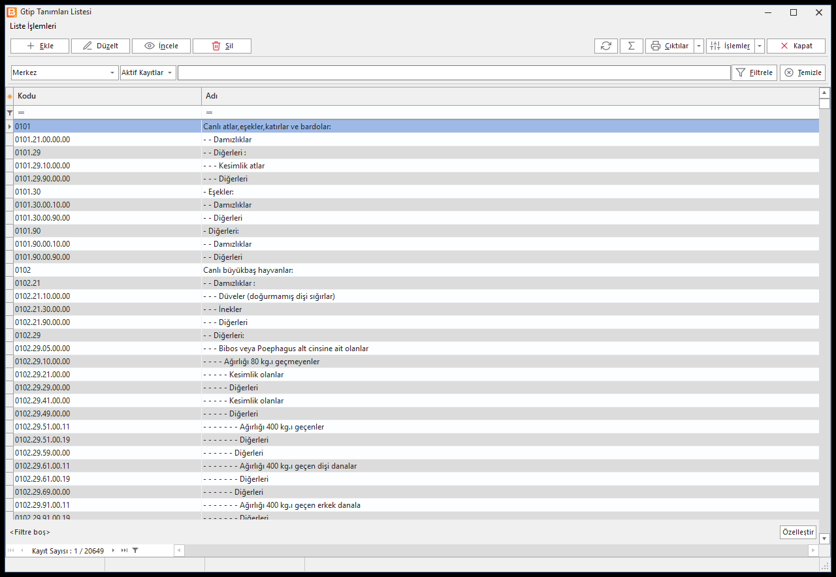This screenshot has width=836, height=577.
Task: Click the search text field next to Aktif Kayıtlar
Action: tap(454, 72)
